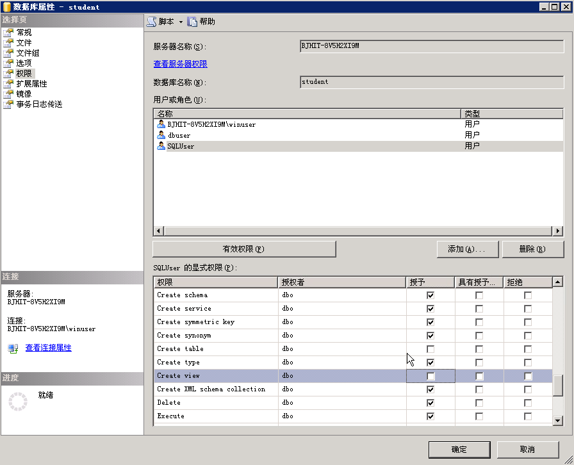Click the connection properties icon
This screenshot has width=574, height=465.
coord(13,348)
